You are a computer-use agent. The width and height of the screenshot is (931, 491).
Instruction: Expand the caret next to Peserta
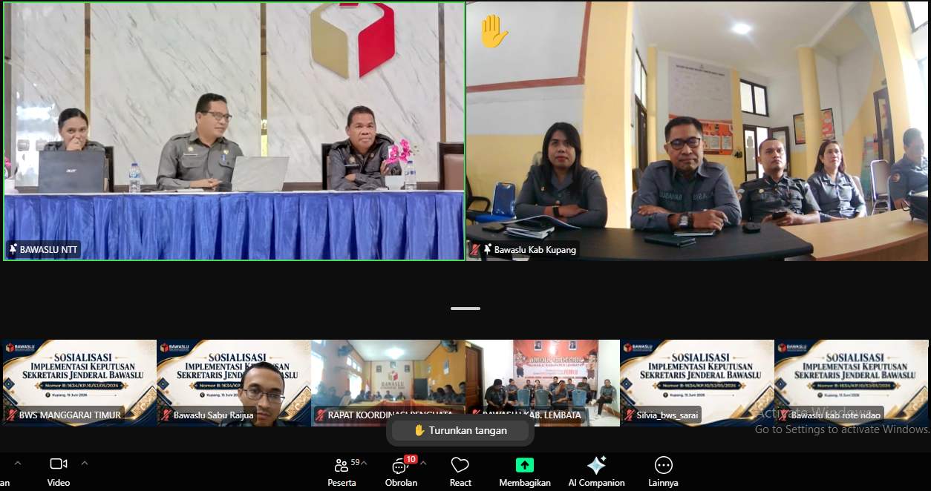[364, 463]
